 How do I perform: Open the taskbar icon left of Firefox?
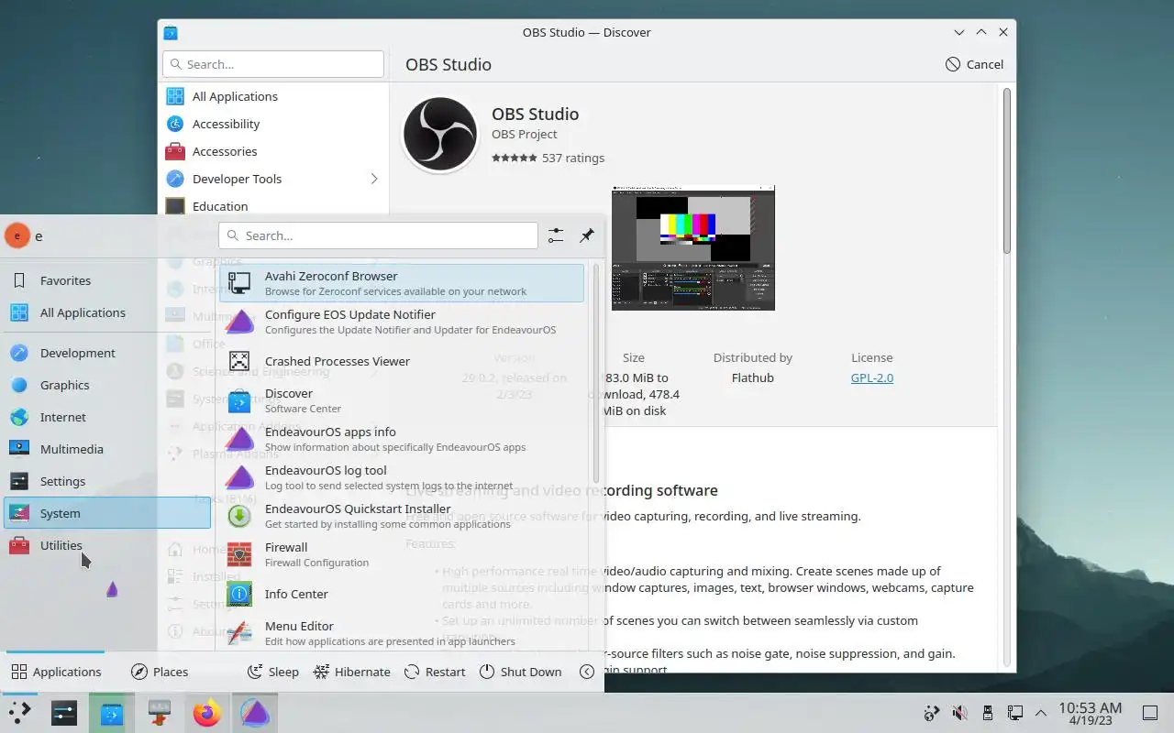click(160, 713)
